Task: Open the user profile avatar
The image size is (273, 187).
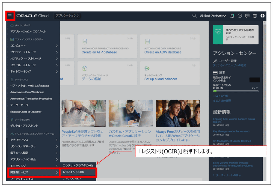Action: (263, 16)
